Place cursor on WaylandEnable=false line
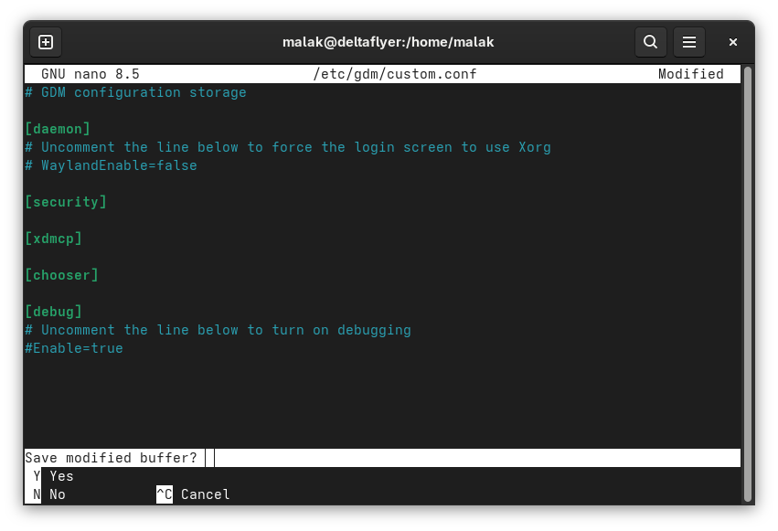Viewport: 778px width, 531px height. coord(118,165)
